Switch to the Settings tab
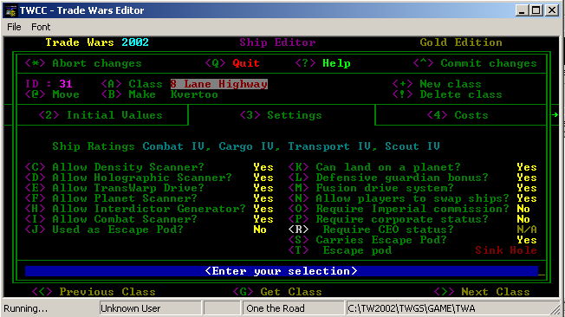565x317 pixels. click(281, 115)
